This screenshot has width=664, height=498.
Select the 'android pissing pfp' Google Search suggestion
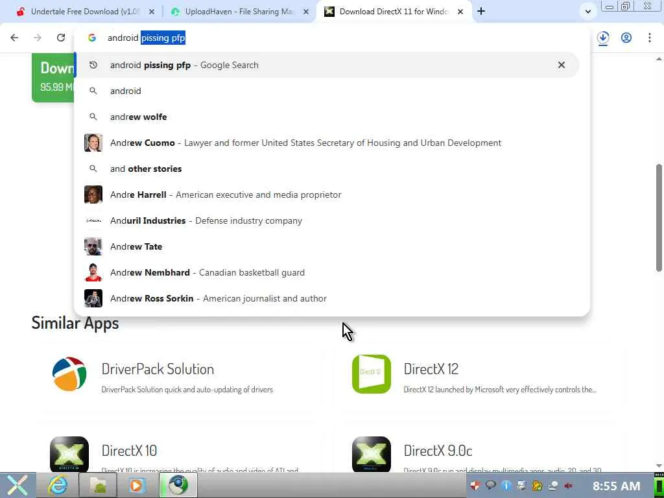click(327, 65)
